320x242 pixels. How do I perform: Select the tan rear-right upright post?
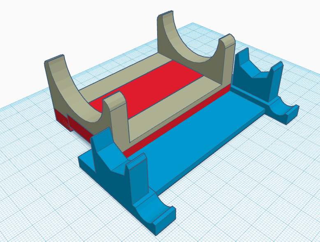(x=226, y=62)
